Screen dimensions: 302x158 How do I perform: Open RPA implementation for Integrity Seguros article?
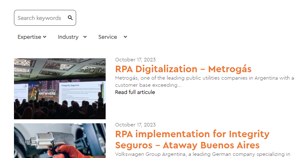pyautogui.click(x=192, y=139)
